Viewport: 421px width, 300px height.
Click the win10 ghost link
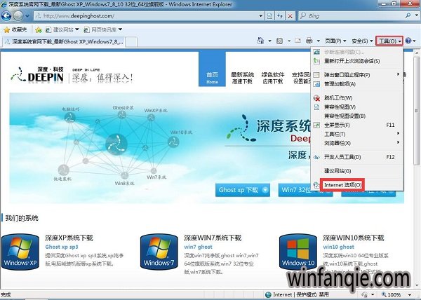(x=338, y=247)
